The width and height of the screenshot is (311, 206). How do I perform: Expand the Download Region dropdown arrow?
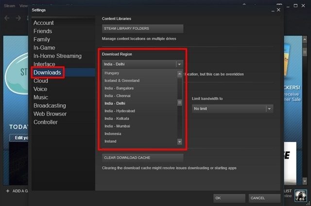pos(179,64)
